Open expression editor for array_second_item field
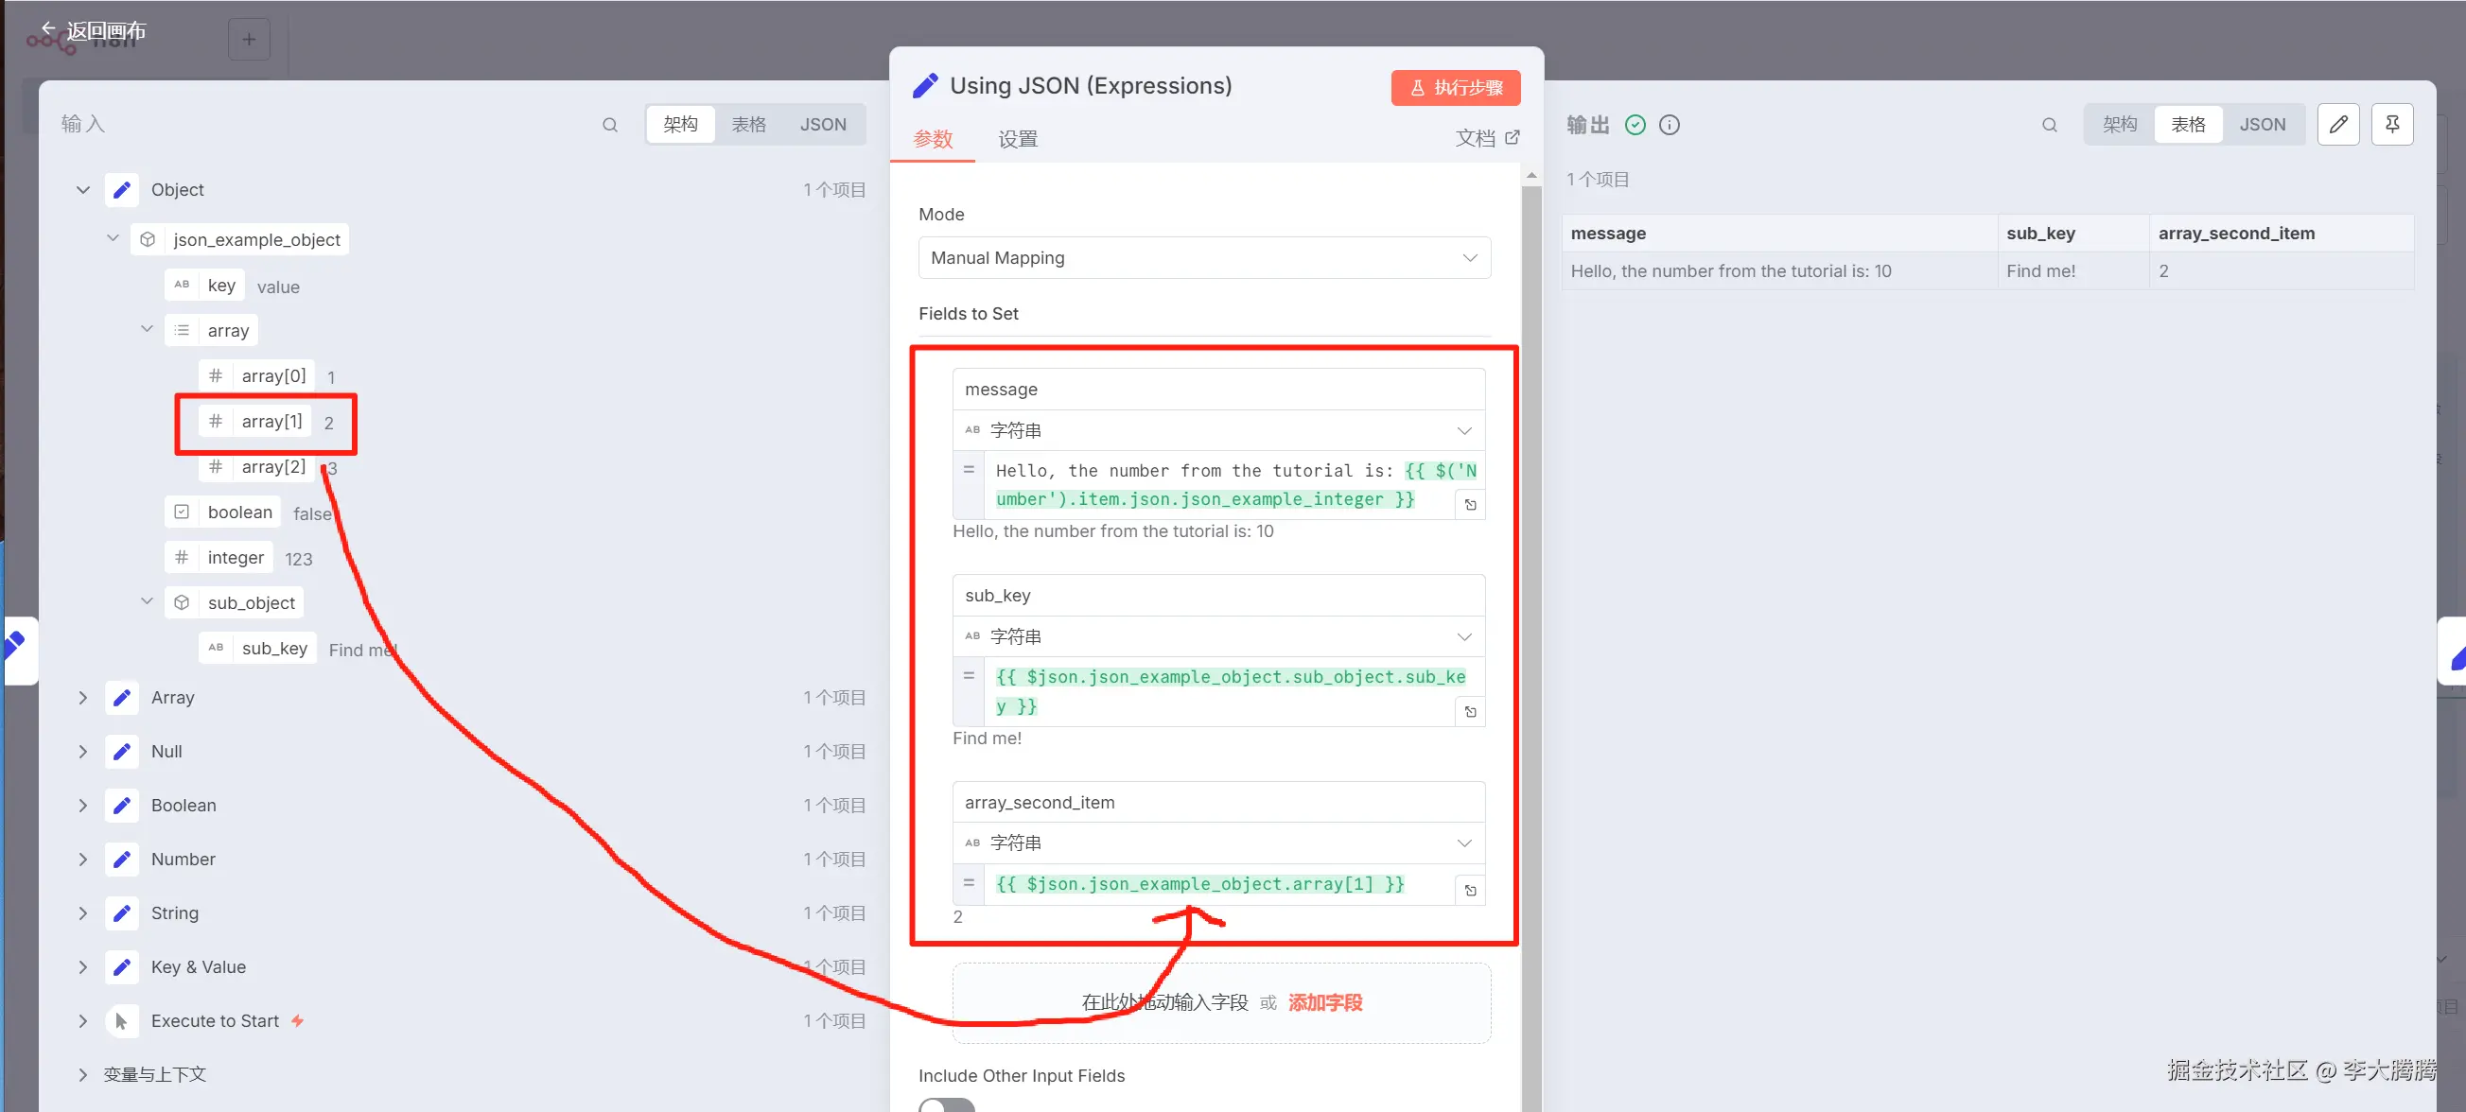The height and width of the screenshot is (1112, 2466). (x=1470, y=890)
